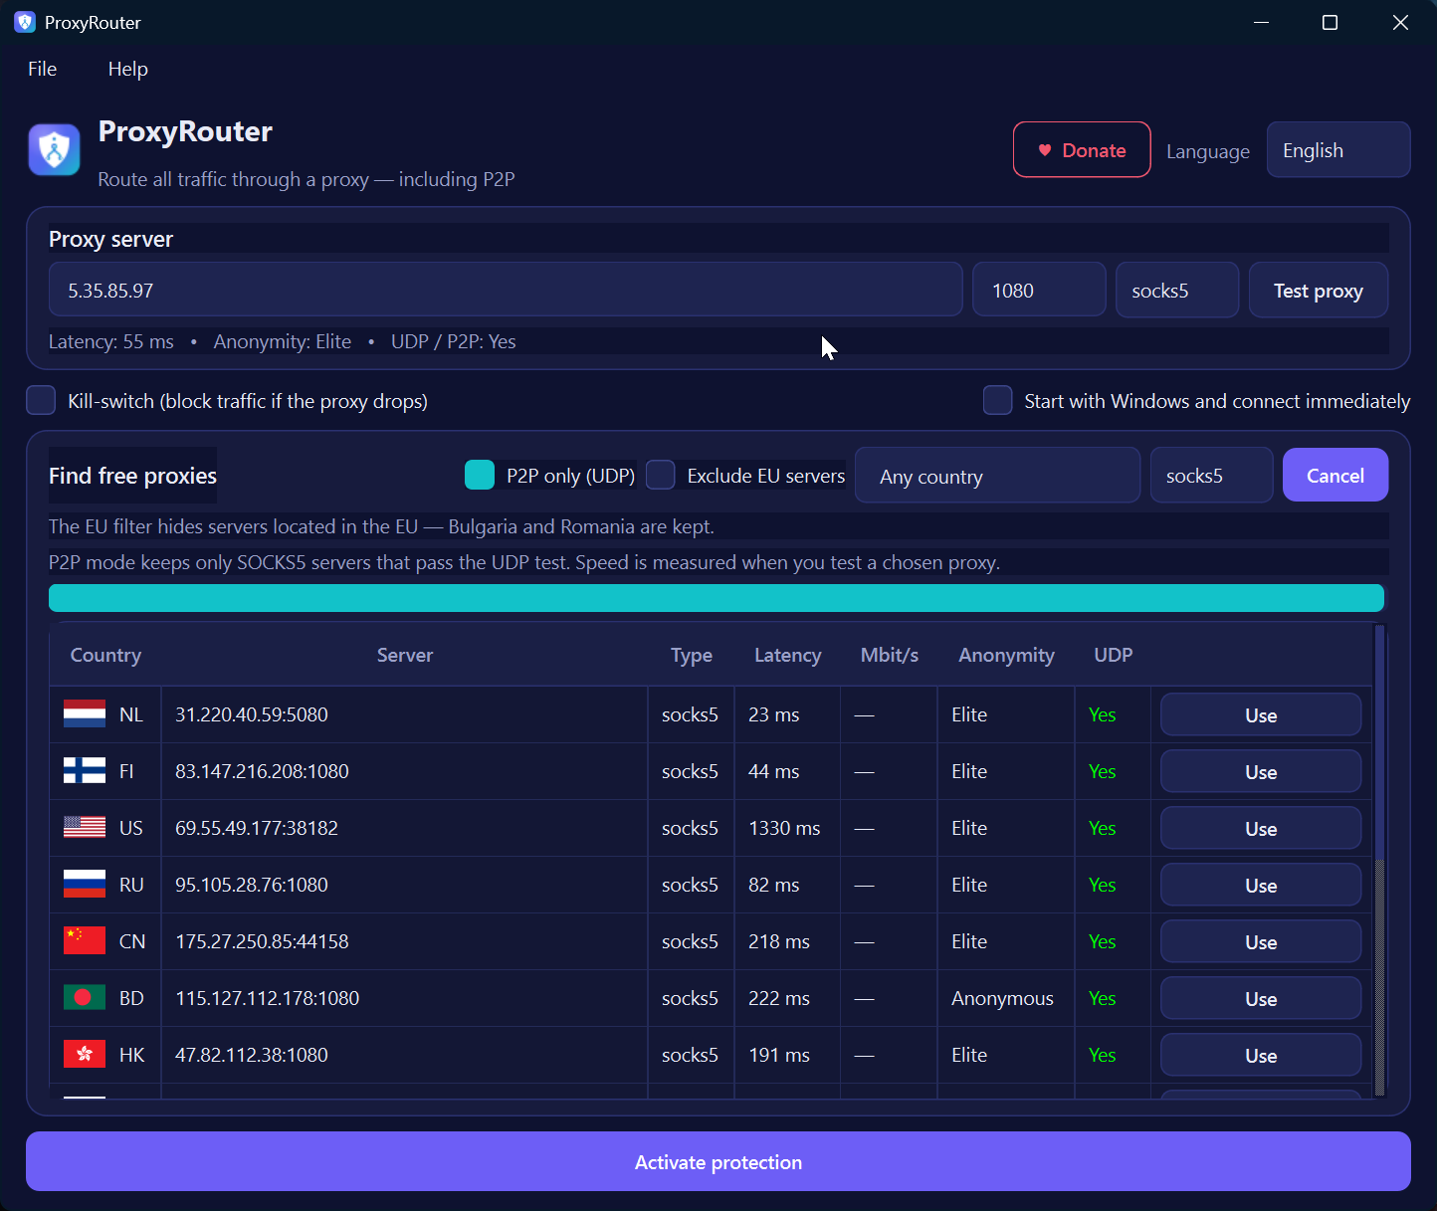
Task: Click the United States flag icon
Action: [85, 828]
